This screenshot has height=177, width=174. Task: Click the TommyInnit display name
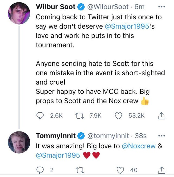point(56,136)
